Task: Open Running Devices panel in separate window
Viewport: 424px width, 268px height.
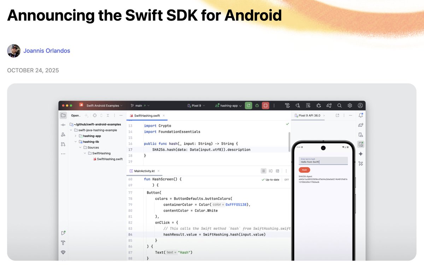Action: pyautogui.click(x=337, y=115)
